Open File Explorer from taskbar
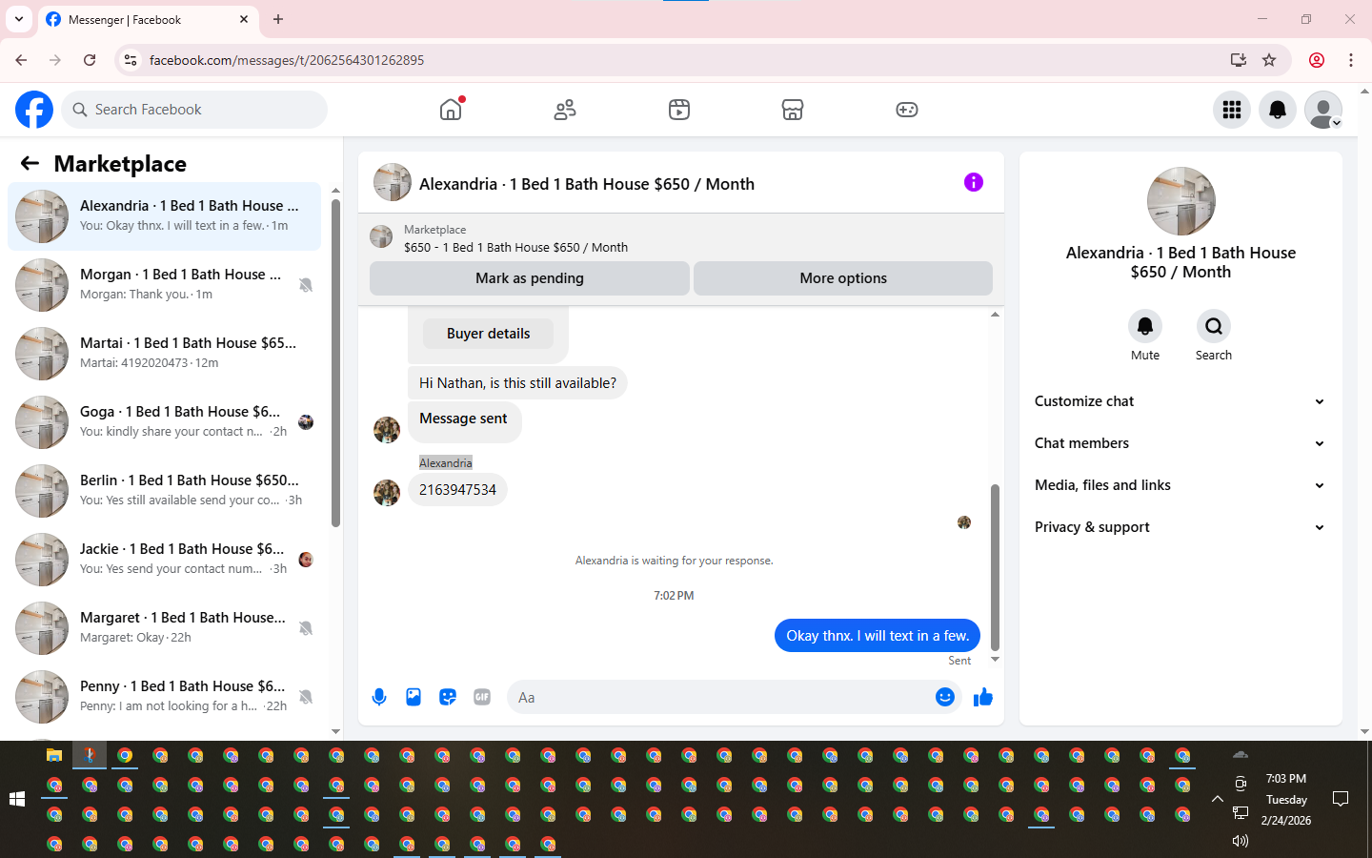The height and width of the screenshot is (858, 1372). [54, 755]
